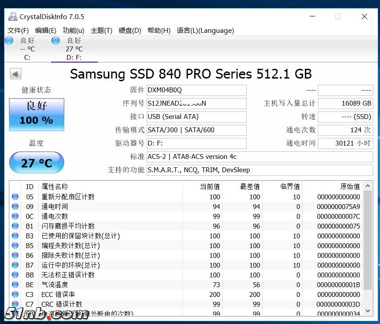Select the D: F: drive status orb
The image size is (380, 324).
[56, 41]
